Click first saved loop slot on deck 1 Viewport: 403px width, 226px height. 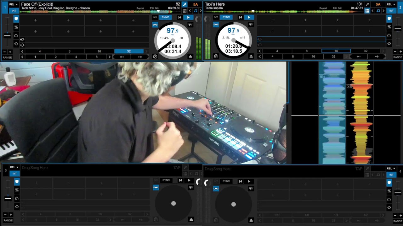(84, 40)
